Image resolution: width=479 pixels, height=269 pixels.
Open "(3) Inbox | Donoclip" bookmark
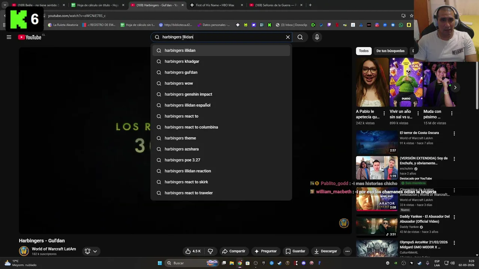tap(292, 25)
